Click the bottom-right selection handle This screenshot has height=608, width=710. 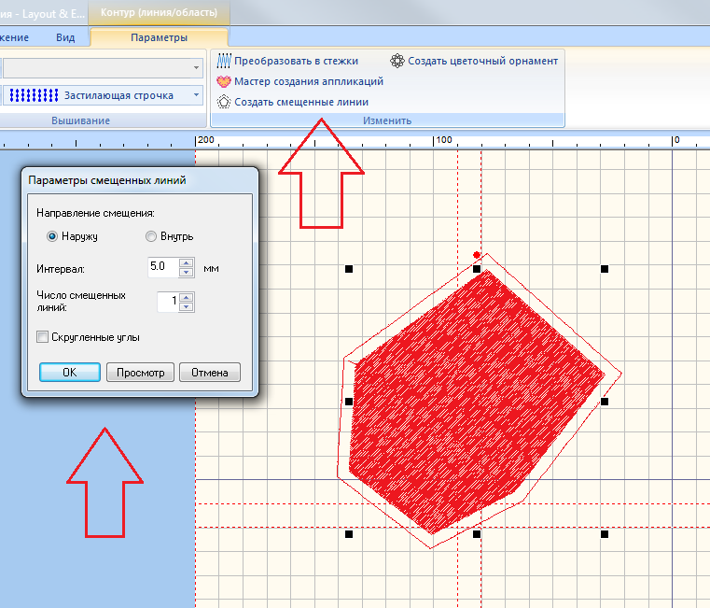[x=605, y=534]
